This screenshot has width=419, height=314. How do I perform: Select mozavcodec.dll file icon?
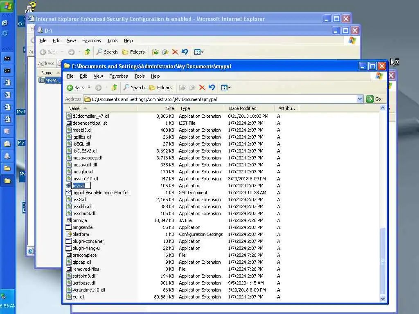click(69, 157)
